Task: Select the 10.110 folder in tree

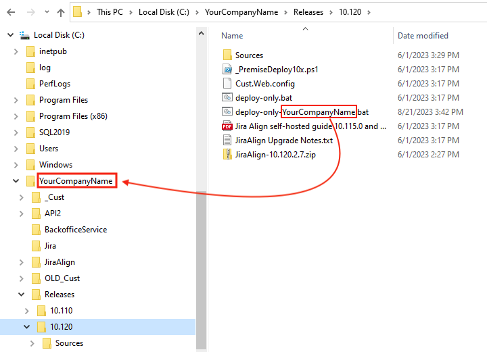Action: pyautogui.click(x=61, y=311)
